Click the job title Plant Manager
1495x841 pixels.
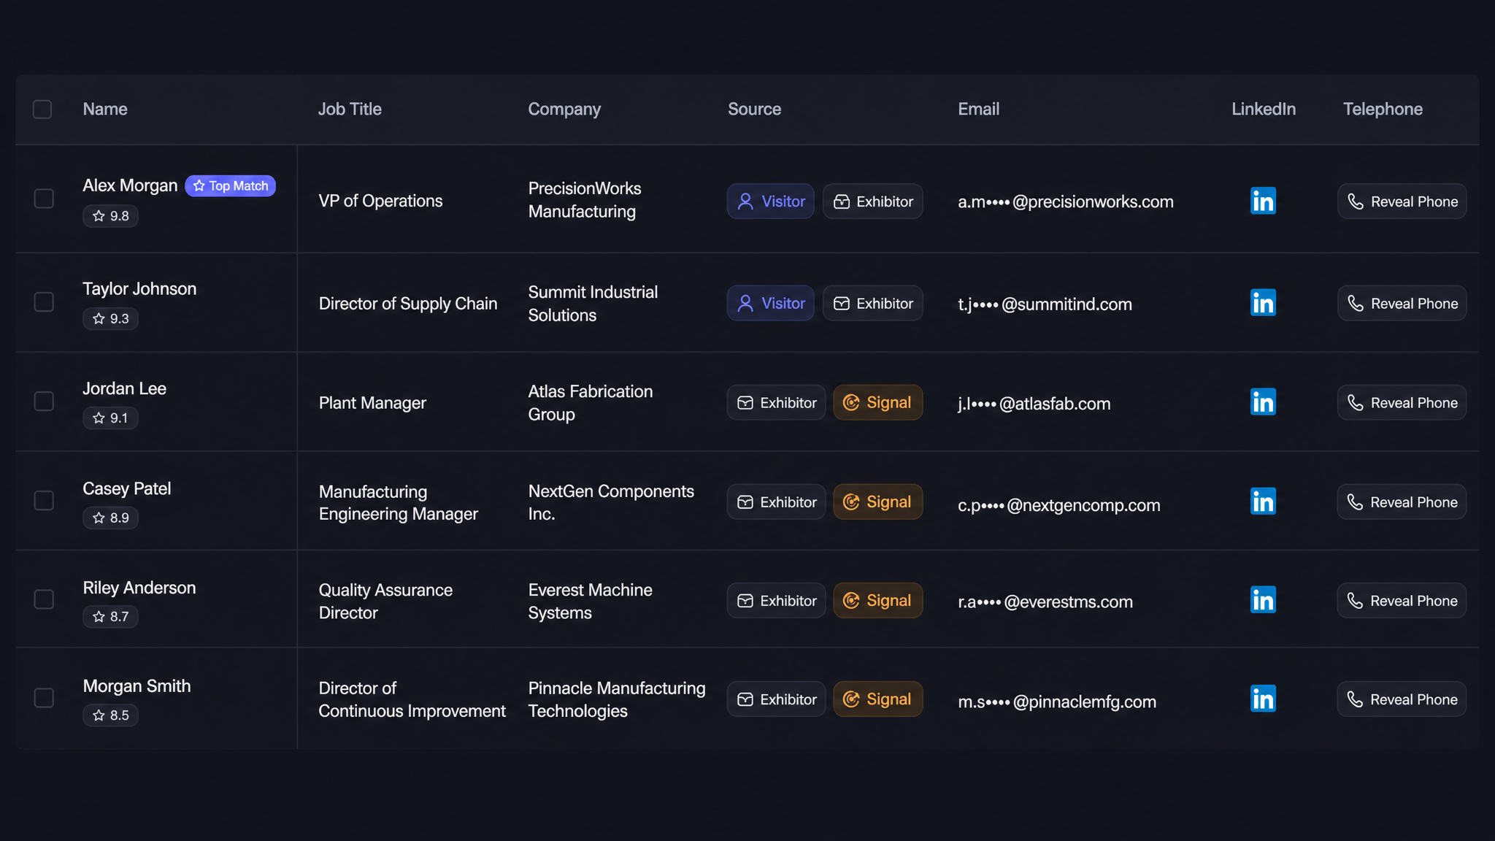(x=372, y=403)
